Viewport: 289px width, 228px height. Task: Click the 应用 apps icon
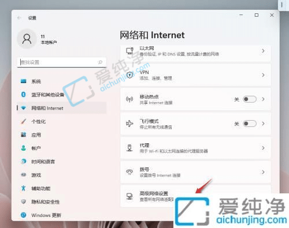point(24,134)
